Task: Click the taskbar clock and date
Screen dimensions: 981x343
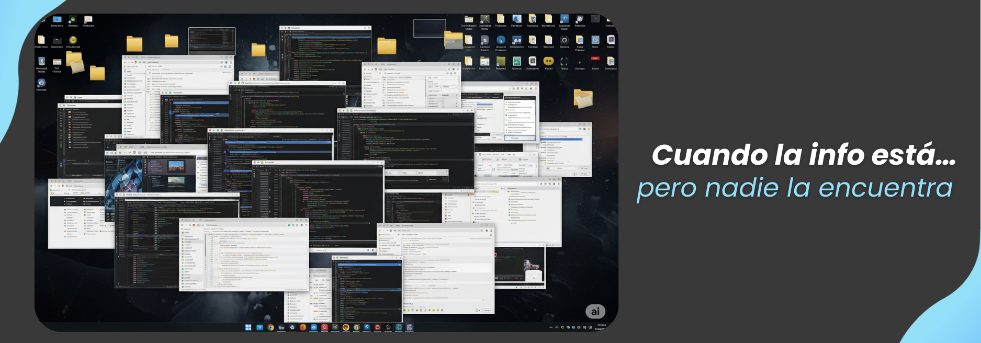Action: (x=601, y=327)
